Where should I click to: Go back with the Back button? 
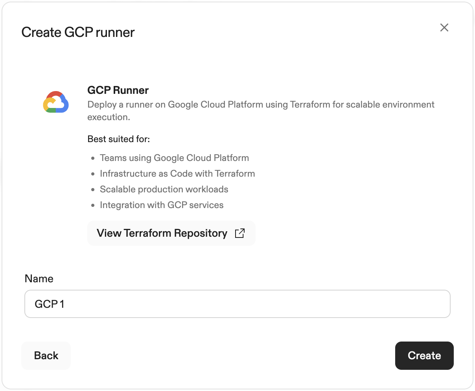click(46, 356)
